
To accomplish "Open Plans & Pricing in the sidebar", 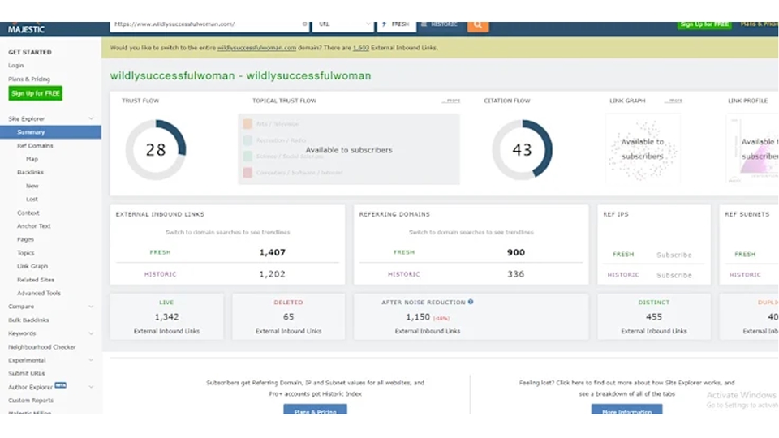I will [x=29, y=79].
